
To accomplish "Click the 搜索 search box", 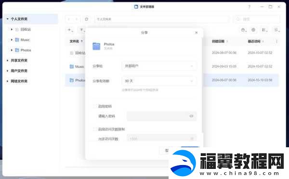I will click(x=257, y=19).
